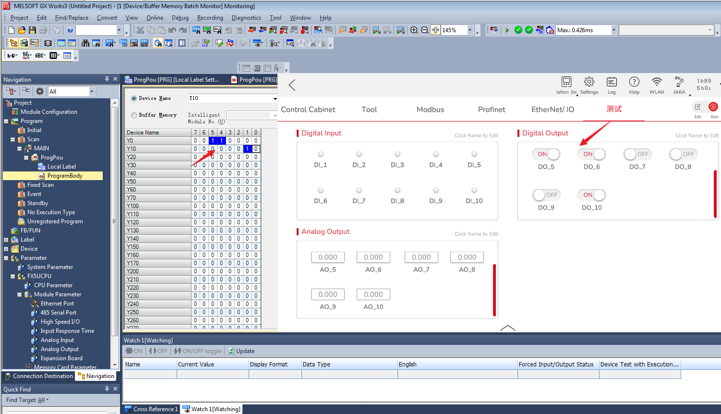Open the Log icon
This screenshot has width=721, height=414.
point(612,82)
